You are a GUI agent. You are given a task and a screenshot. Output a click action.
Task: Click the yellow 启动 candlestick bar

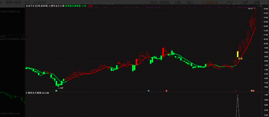[238, 54]
